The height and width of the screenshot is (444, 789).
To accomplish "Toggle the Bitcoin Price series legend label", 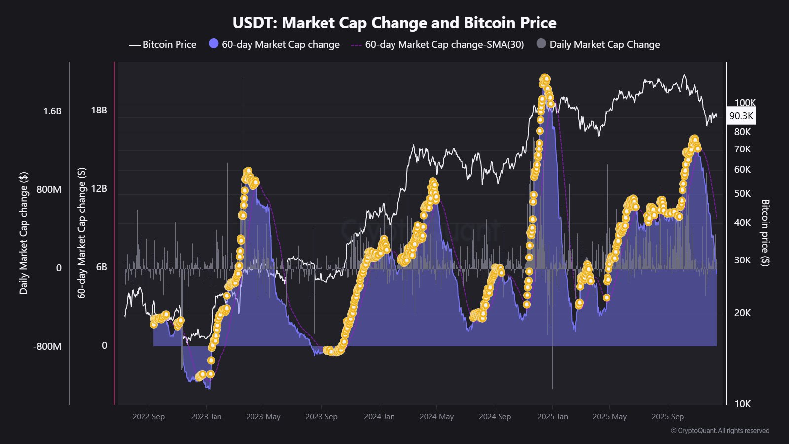I will tap(170, 44).
